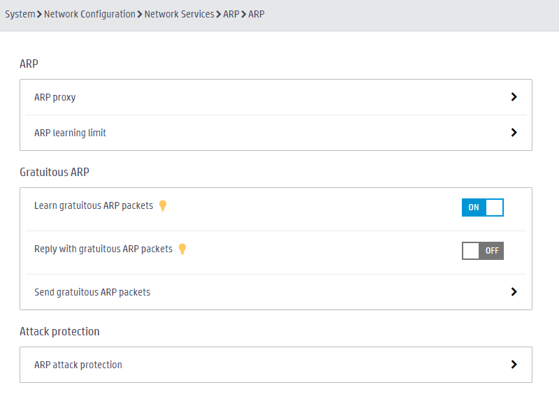Click the Gratuitous ARP section heading

(55, 172)
